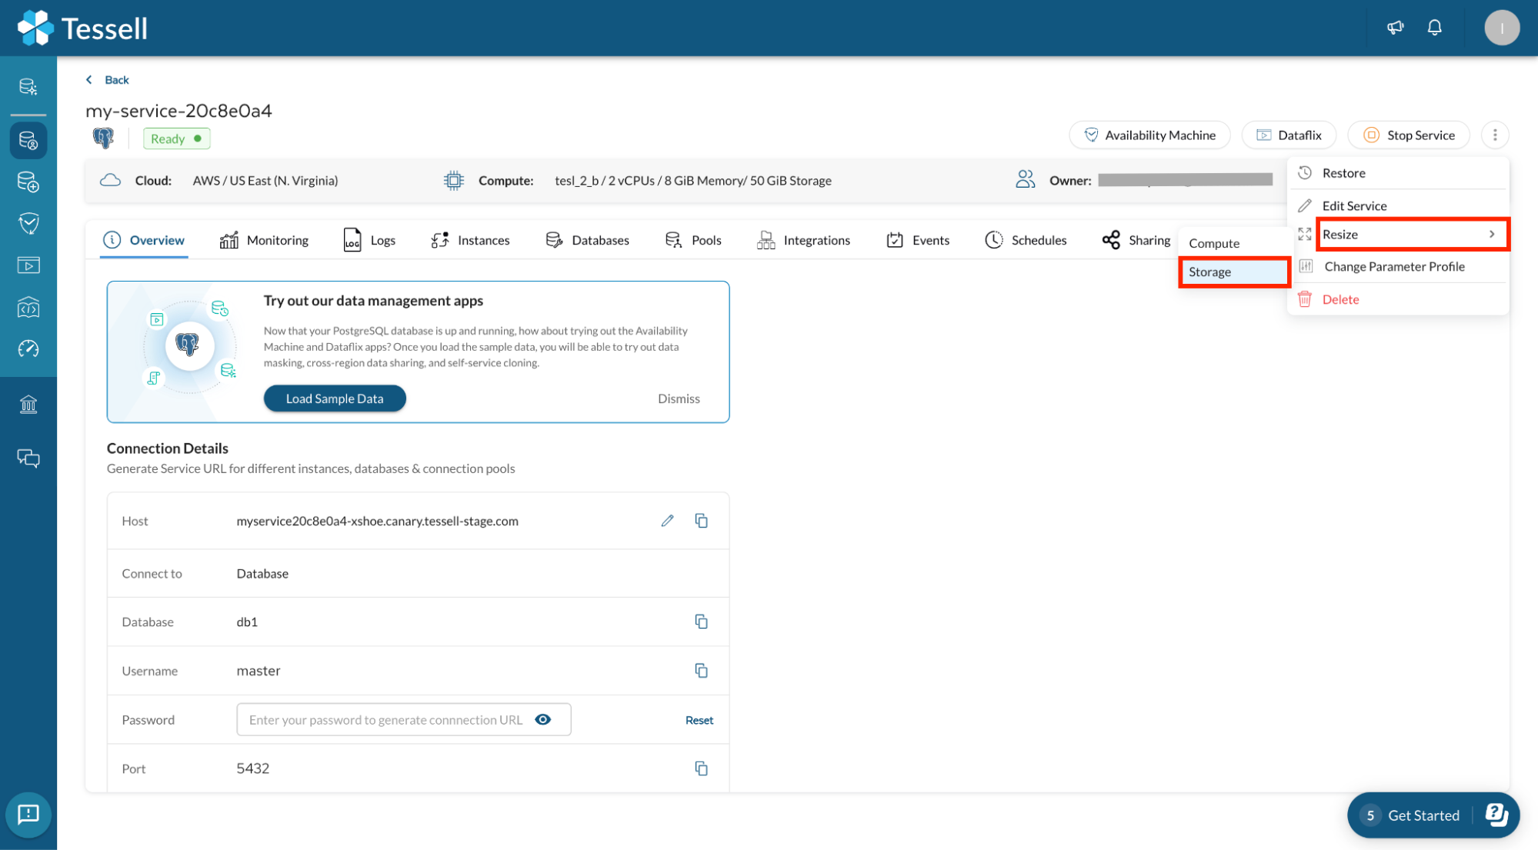
Task: Click the compute spec tesl_2_b text
Action: coord(692,181)
